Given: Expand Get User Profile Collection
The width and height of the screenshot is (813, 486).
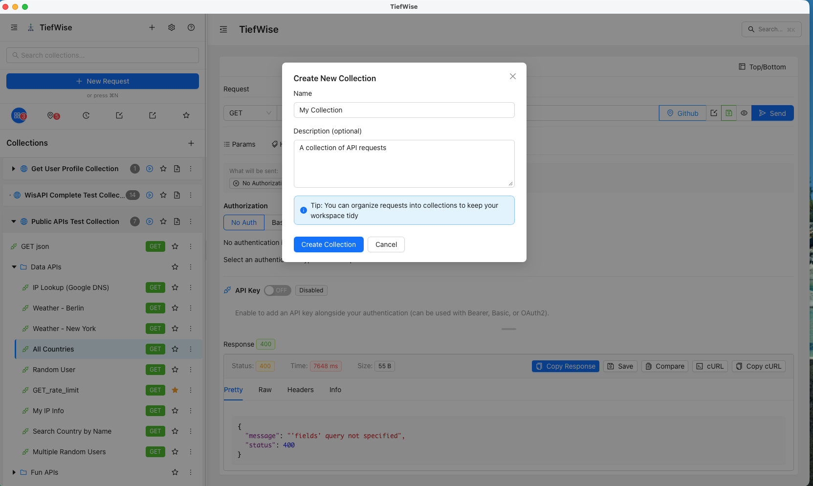Looking at the screenshot, I should point(13,169).
